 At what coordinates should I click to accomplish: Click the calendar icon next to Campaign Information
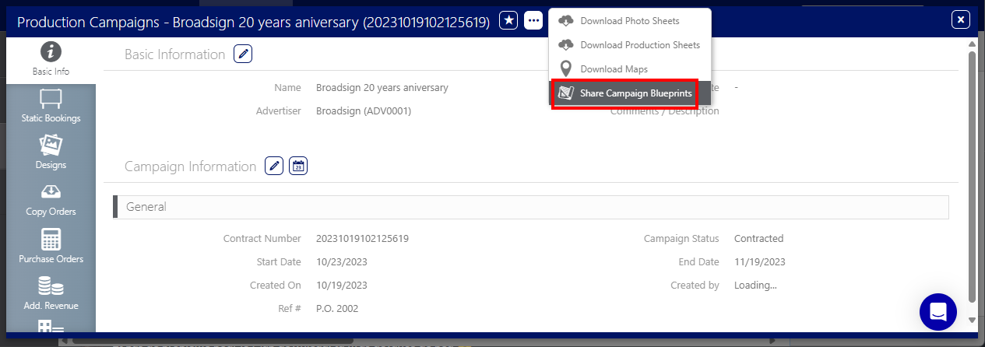[298, 166]
